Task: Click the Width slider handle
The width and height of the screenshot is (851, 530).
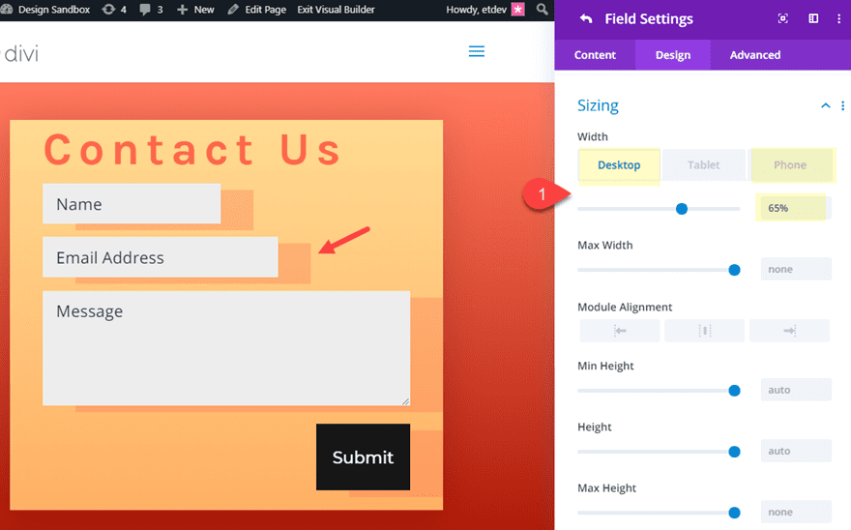Action: [682, 208]
